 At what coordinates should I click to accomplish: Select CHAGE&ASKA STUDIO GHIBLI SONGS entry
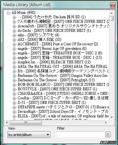pos(63,94)
